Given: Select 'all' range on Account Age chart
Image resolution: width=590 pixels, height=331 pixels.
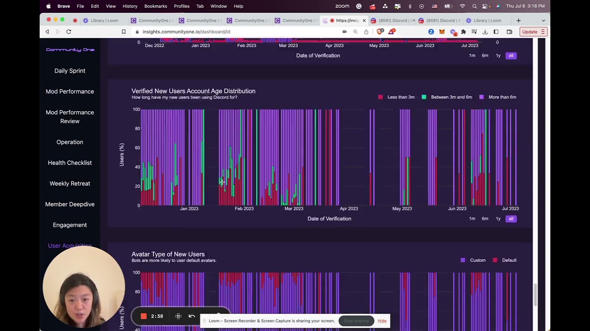Looking at the screenshot, I should [511, 219].
